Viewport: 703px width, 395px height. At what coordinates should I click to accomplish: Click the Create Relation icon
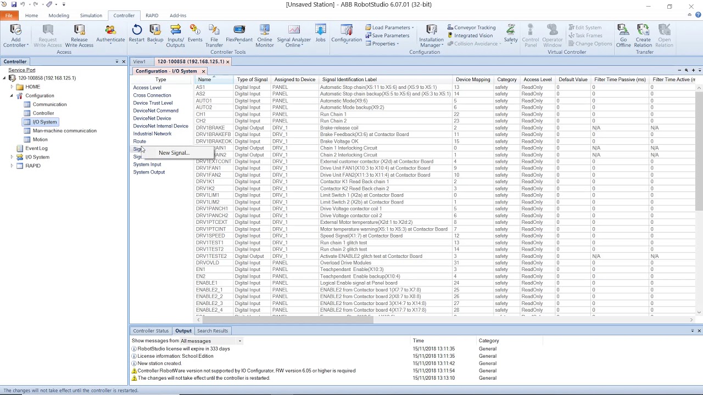click(x=643, y=36)
